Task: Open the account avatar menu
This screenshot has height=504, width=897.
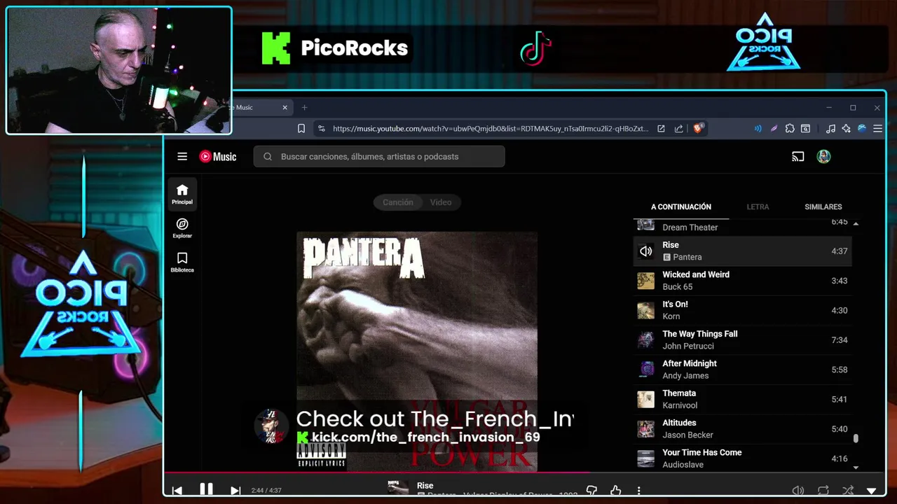Action: click(x=823, y=157)
